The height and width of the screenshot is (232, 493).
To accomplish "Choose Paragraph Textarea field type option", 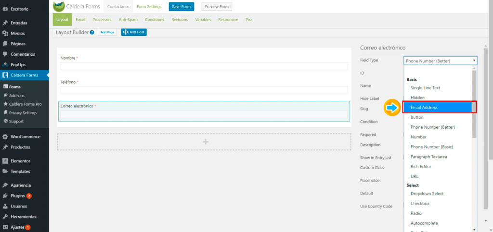I will [428, 157].
